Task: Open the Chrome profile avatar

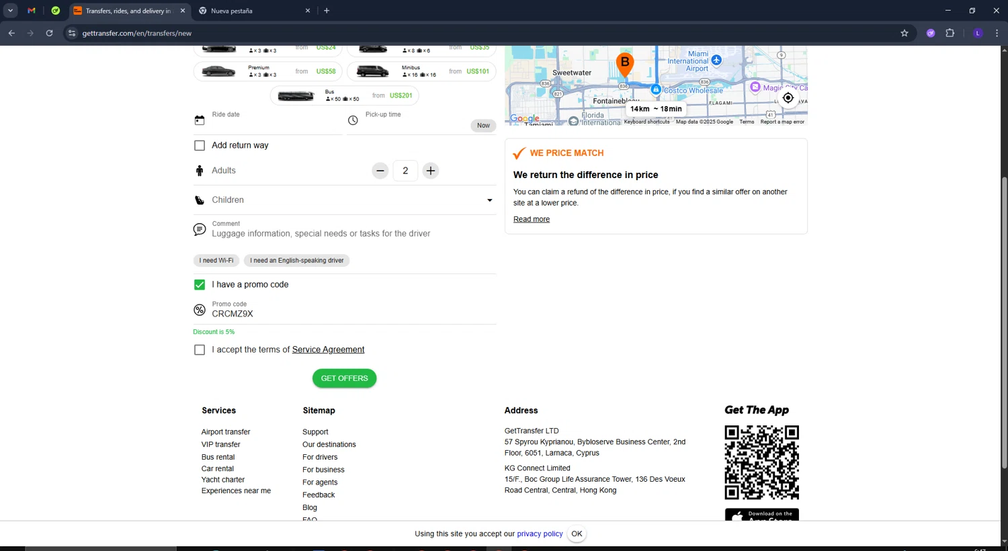Action: 978,33
